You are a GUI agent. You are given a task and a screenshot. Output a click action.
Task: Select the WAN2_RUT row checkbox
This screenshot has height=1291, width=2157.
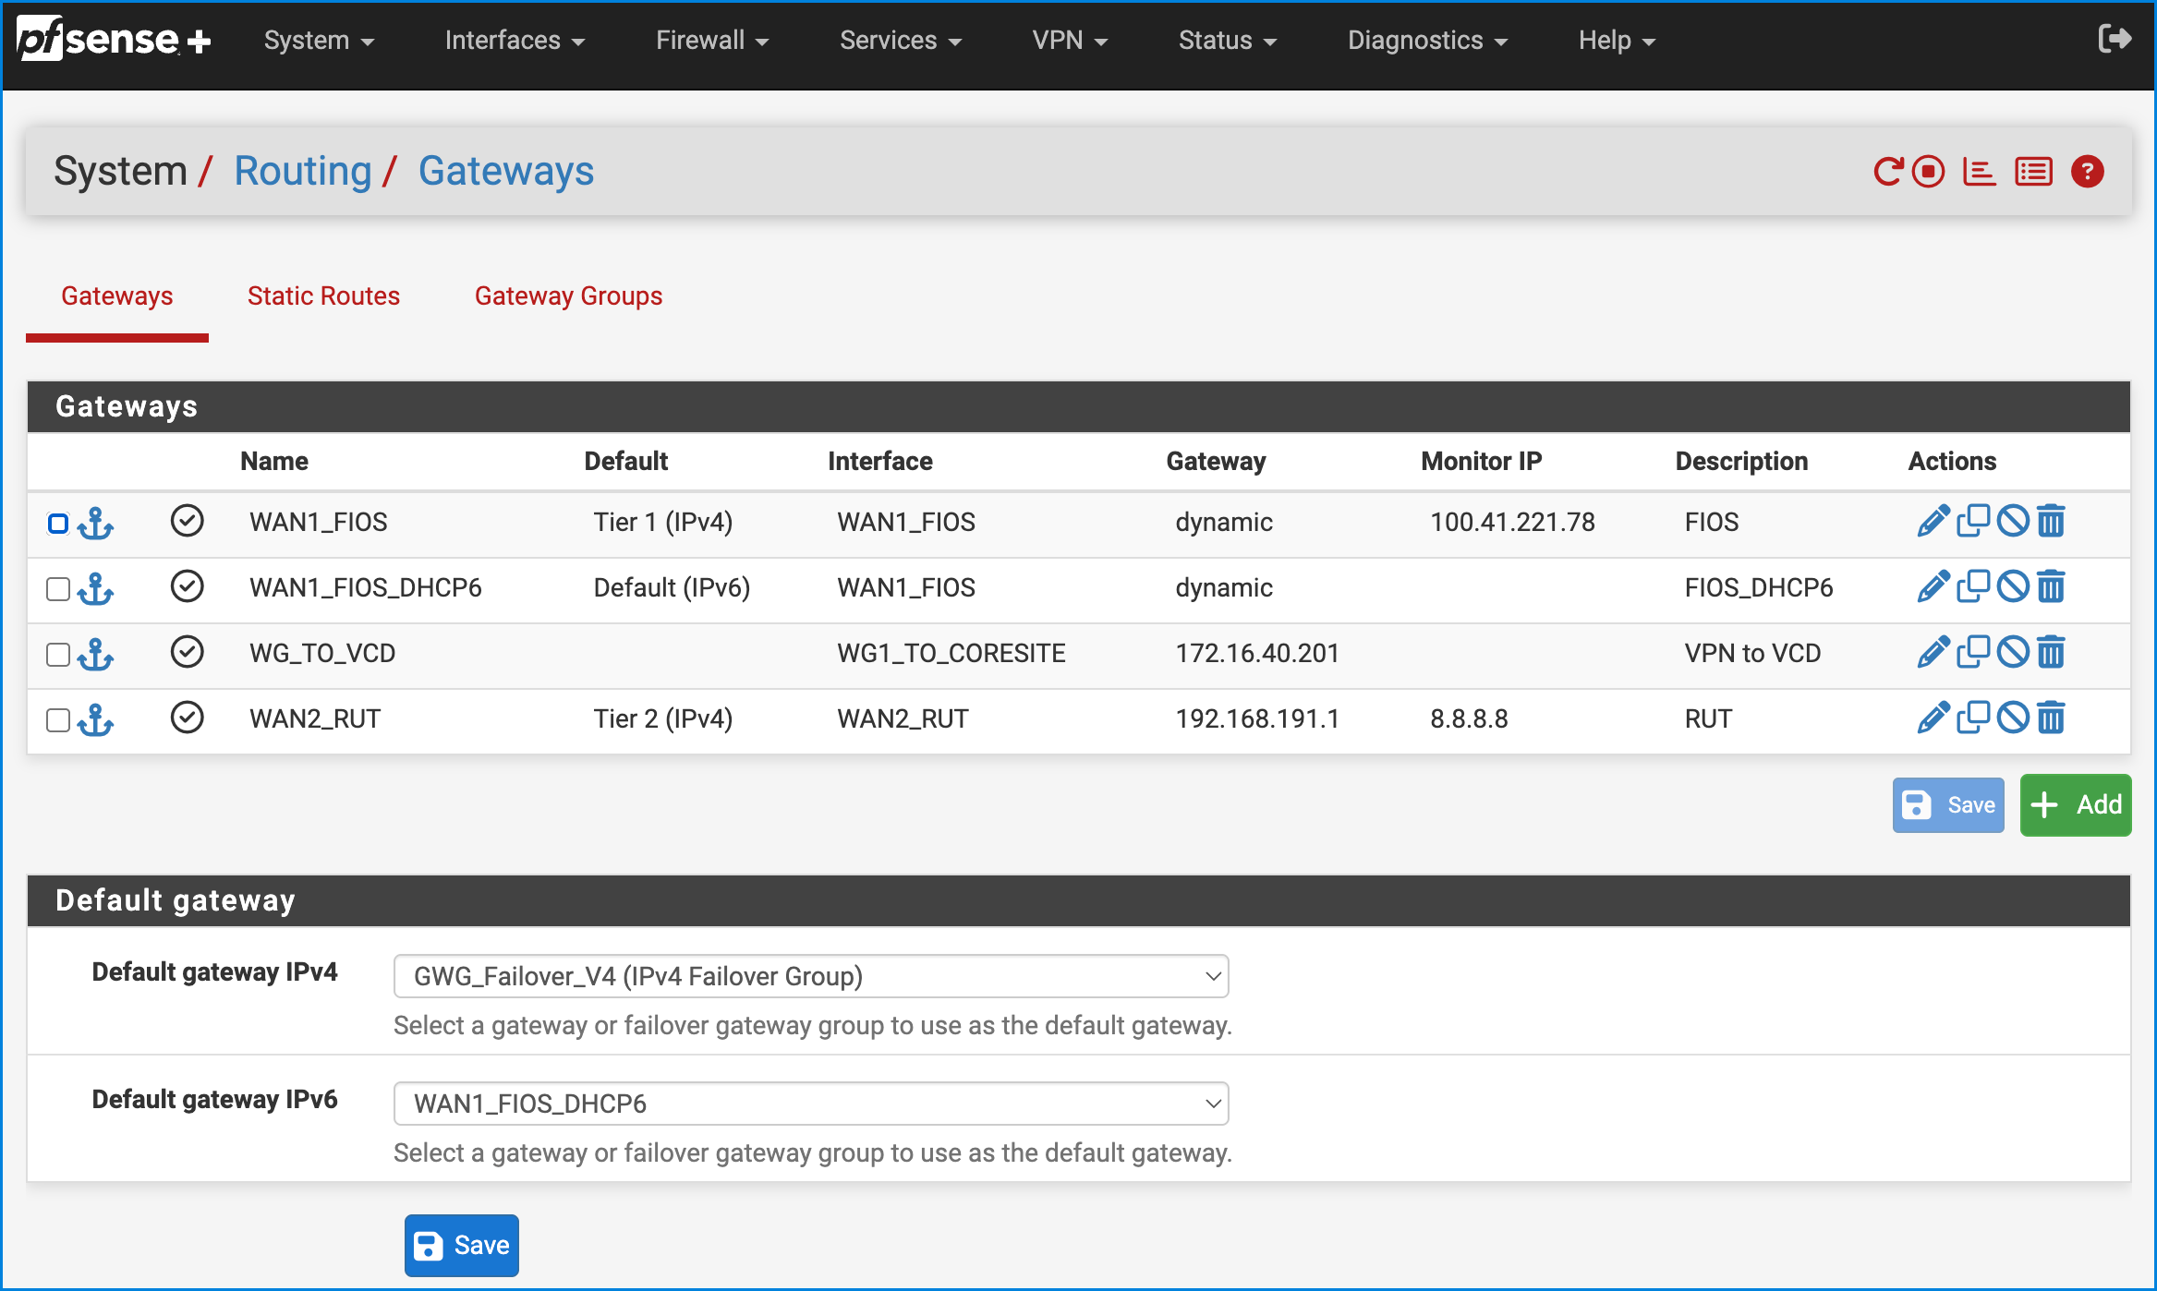click(x=58, y=720)
